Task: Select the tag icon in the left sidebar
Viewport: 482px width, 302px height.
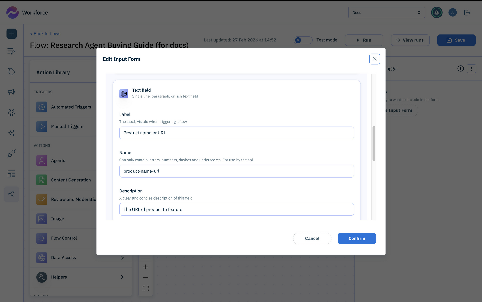Action: tap(12, 72)
